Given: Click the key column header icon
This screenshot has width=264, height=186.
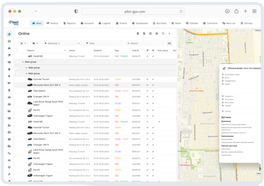Looking at the screenshot, I should coord(148,50).
